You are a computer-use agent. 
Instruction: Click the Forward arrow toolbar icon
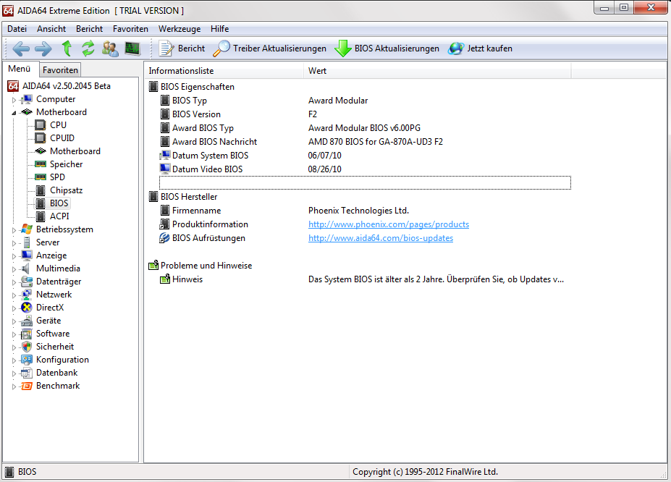43,48
